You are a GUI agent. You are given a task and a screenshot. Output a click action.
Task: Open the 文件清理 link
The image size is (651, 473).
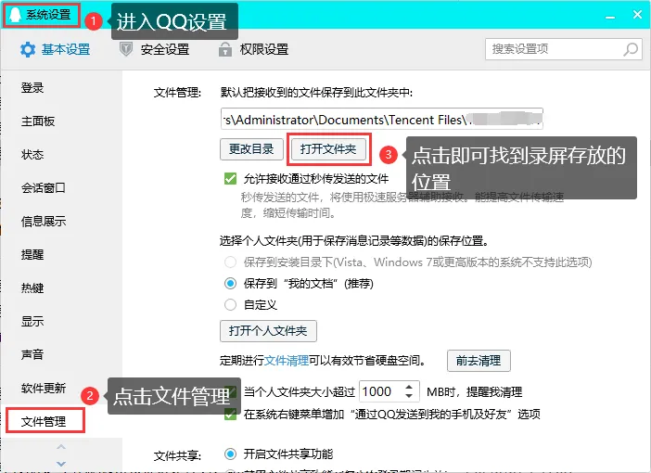pos(287,361)
